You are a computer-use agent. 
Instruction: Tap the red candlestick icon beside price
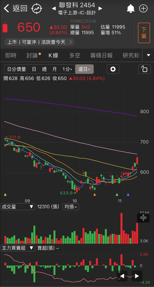(x=5, y=28)
